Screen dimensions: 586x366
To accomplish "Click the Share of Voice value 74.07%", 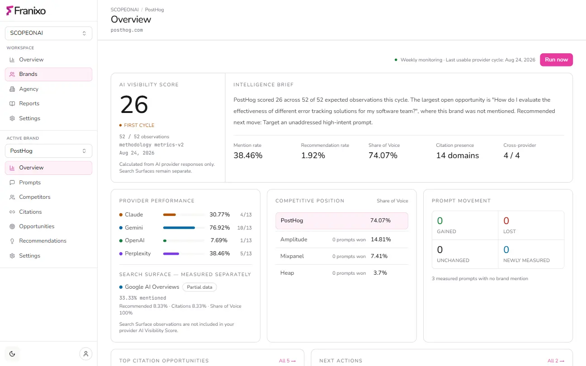I will click(383, 155).
